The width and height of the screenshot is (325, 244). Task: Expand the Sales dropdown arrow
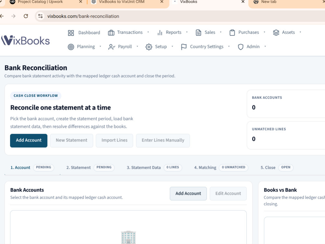pos(221,32)
